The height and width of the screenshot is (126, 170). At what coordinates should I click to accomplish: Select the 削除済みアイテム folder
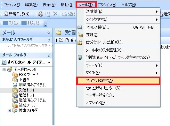tap(32, 85)
